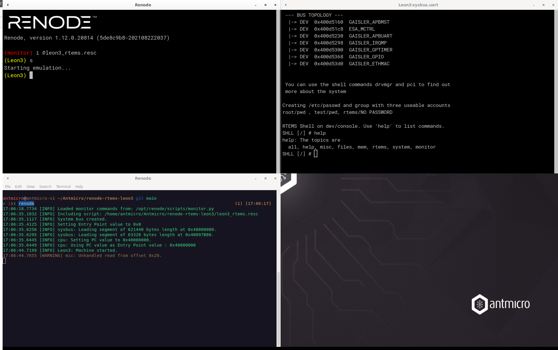Click the 'System bus created.' log line
This screenshot has width=558, height=350.
[55, 219]
